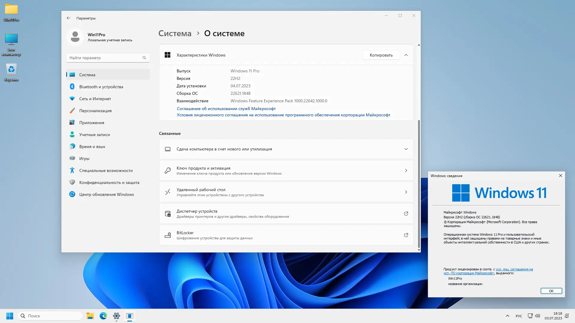Open Сеть и Интернет section

coord(95,99)
